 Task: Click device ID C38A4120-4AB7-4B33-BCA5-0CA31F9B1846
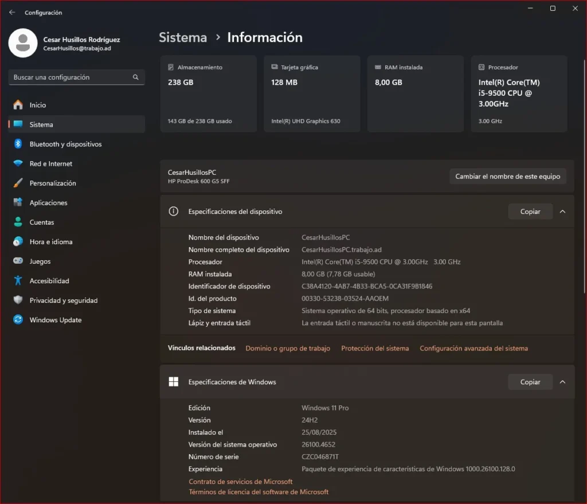tap(367, 286)
